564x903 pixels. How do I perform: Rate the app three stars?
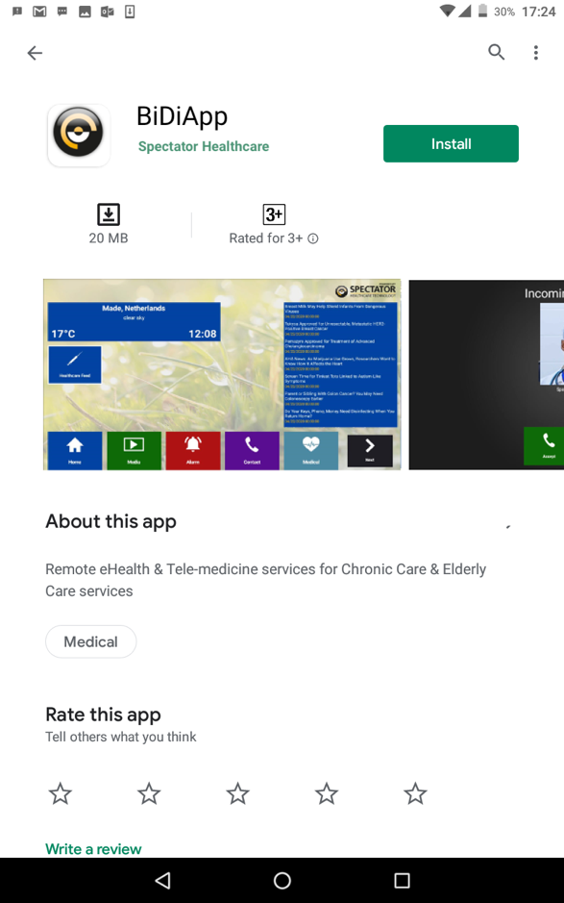237,793
